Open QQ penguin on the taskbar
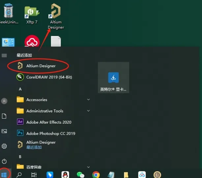 [65, 175]
